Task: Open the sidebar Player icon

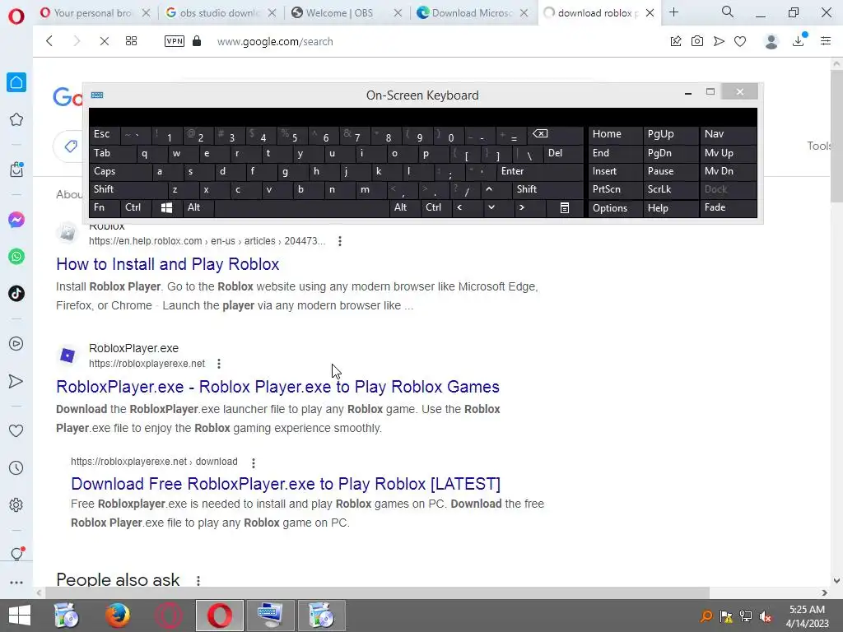Action: point(16,344)
